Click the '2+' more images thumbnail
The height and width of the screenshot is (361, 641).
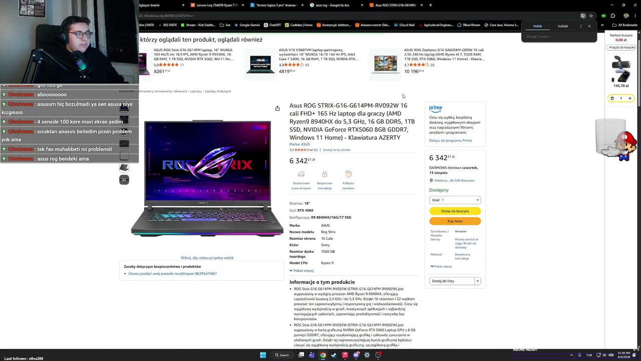tap(124, 179)
